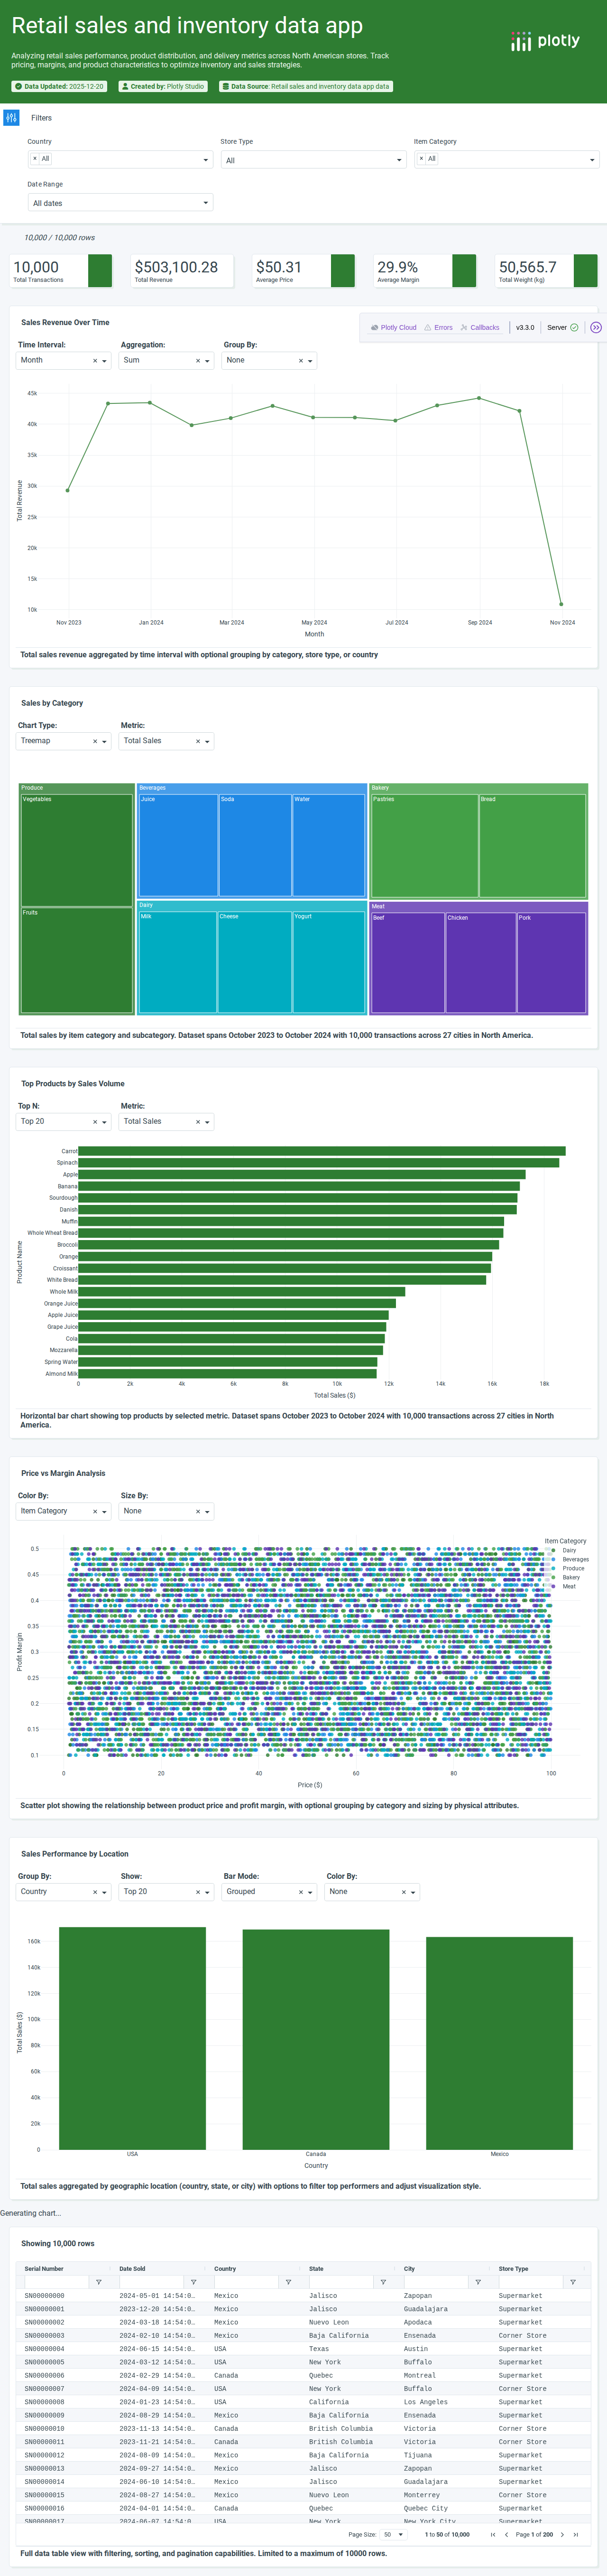Open the Date Range 'All dates' dropdown
This screenshot has height=2576, width=607.
pos(120,203)
